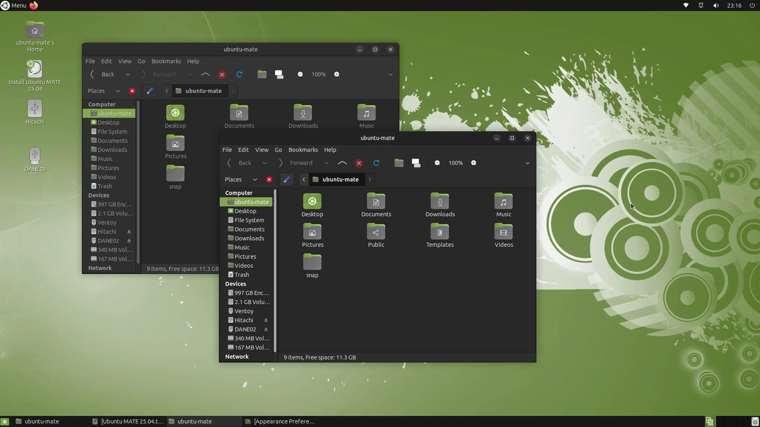Refresh the folder view
Screen dimensions: 760x427
tap(376, 163)
